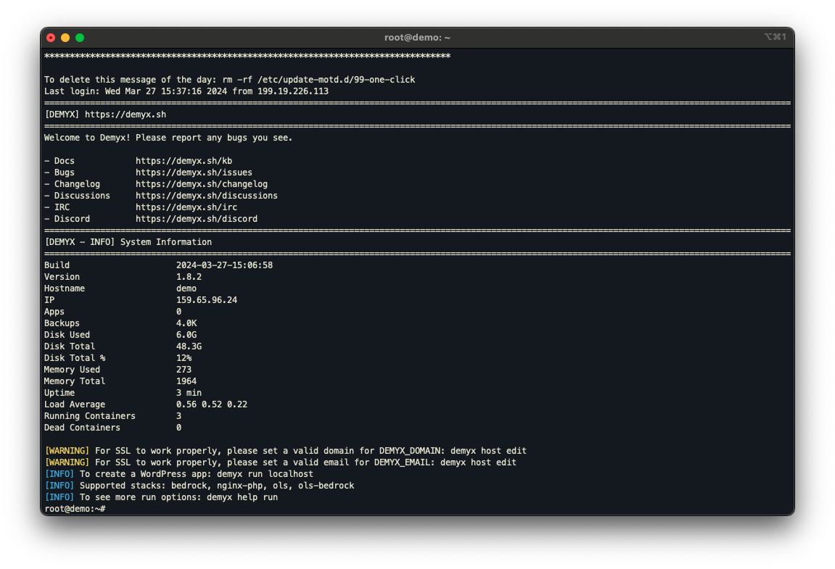The height and width of the screenshot is (569, 835).
Task: Click the Disk Used value 6.0G
Action: click(186, 335)
